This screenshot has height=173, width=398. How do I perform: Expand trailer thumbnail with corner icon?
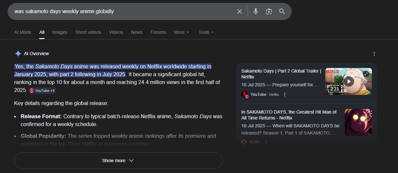pyautogui.click(x=366, y=74)
